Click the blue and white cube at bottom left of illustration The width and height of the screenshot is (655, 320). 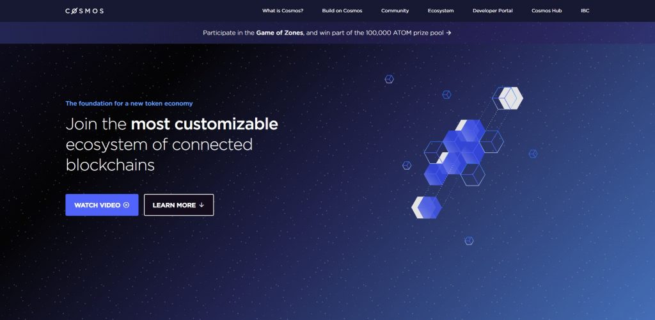coord(427,207)
